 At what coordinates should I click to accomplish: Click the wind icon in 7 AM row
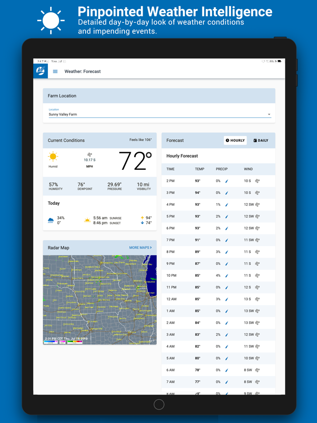pyautogui.click(x=257, y=382)
